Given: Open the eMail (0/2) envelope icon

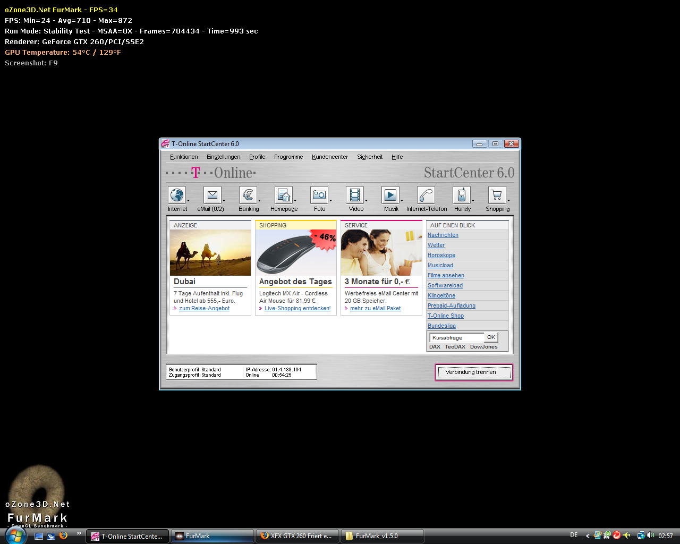Looking at the screenshot, I should [x=212, y=195].
